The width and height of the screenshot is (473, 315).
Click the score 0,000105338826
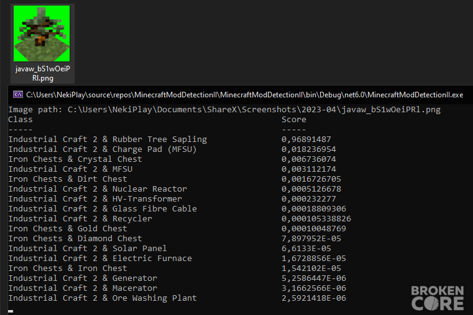tap(316, 219)
